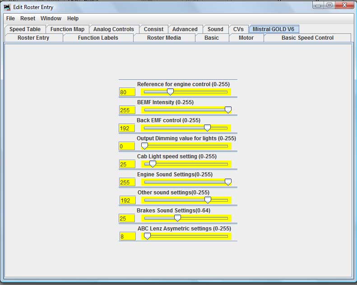Click the ABC Lenz Asymetric settings value field

pos(127,236)
